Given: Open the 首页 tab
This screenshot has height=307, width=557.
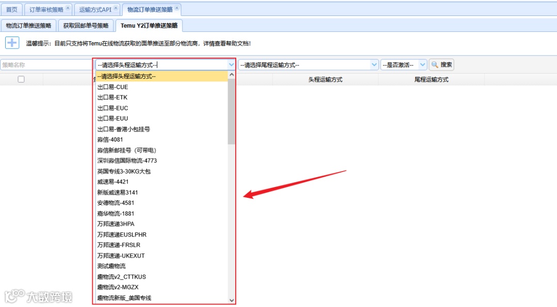Looking at the screenshot, I should coord(11,10).
